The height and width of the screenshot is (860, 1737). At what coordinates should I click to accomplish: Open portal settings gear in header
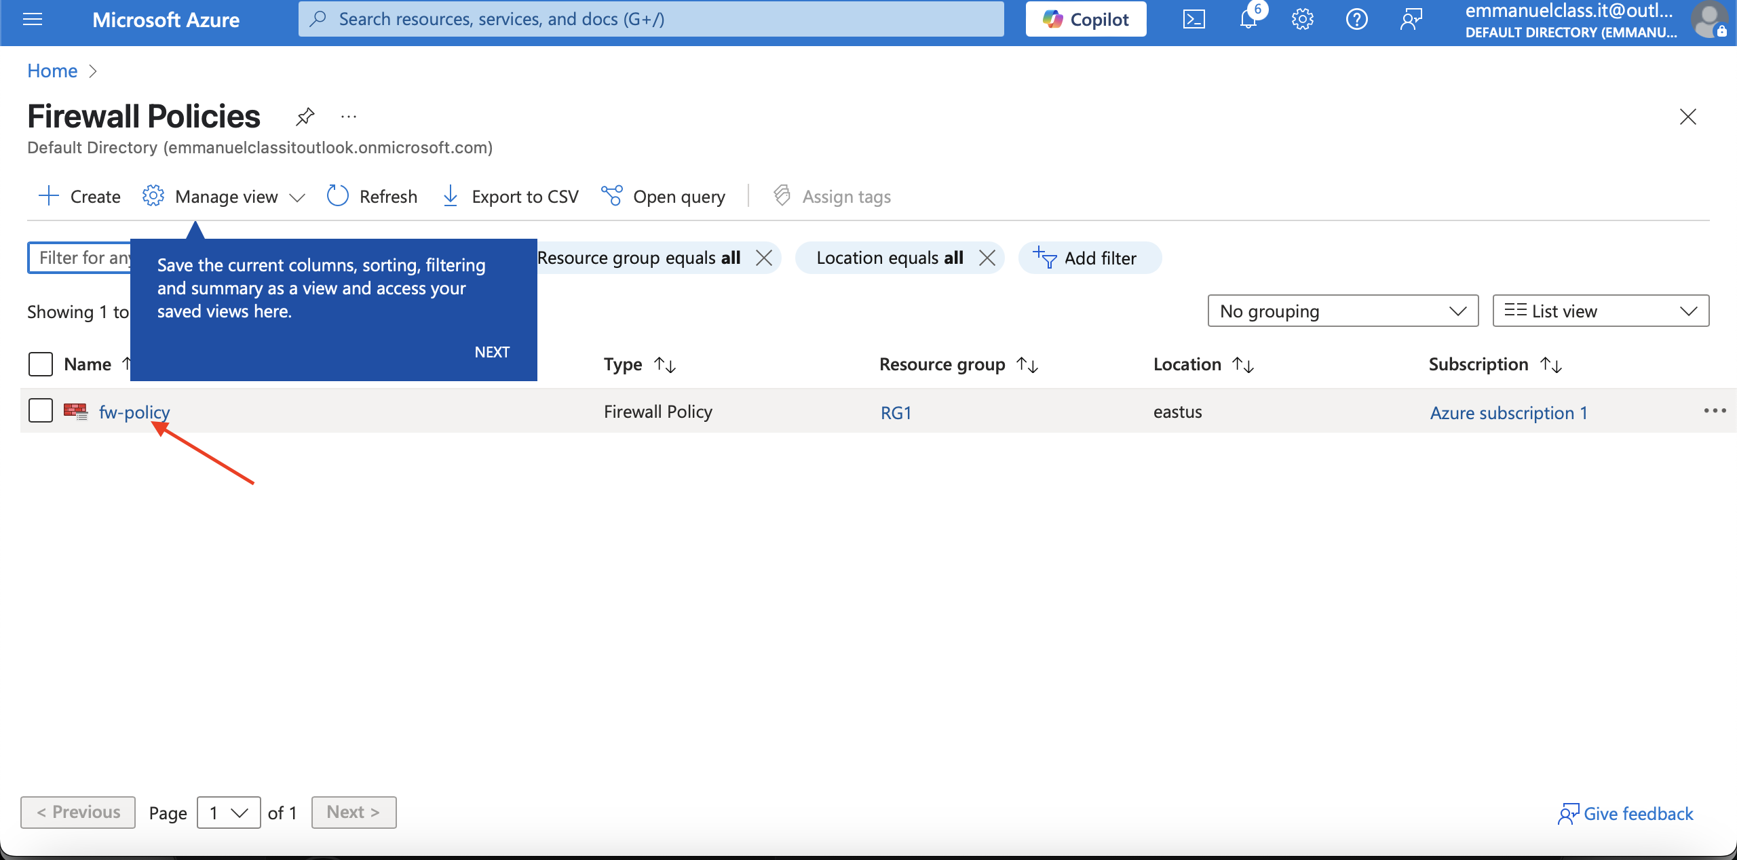click(1302, 19)
